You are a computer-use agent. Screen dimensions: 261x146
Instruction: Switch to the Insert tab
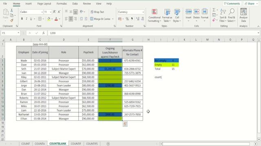(29, 4)
